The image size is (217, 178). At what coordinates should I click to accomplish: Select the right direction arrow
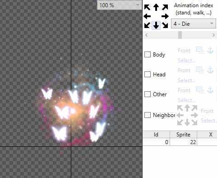(x=165, y=16)
